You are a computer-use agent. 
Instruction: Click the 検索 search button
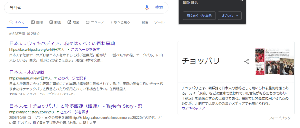(x=159, y=8)
